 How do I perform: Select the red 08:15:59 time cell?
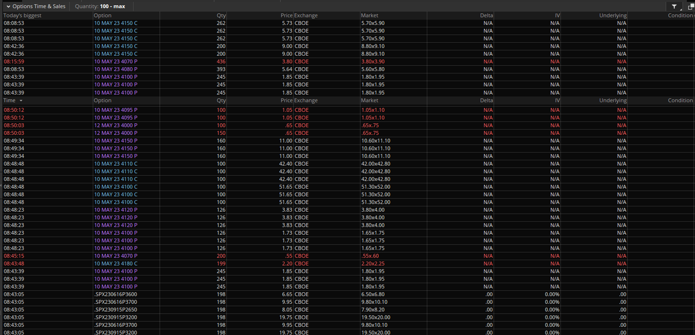14,61
